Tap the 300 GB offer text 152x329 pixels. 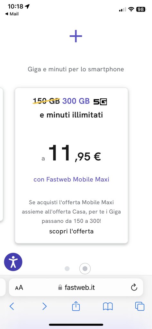[76, 101]
